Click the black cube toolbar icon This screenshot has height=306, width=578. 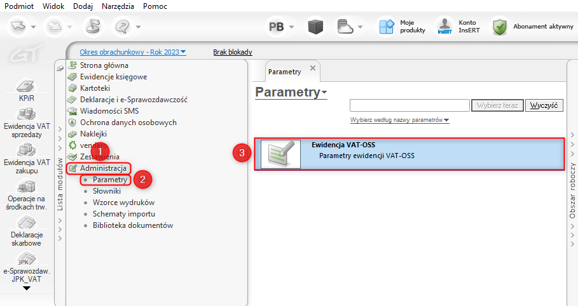point(316,27)
